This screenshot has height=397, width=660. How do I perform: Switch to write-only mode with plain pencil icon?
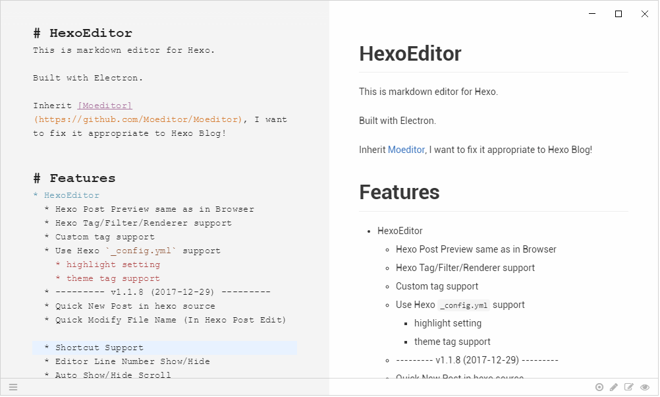[614, 387]
